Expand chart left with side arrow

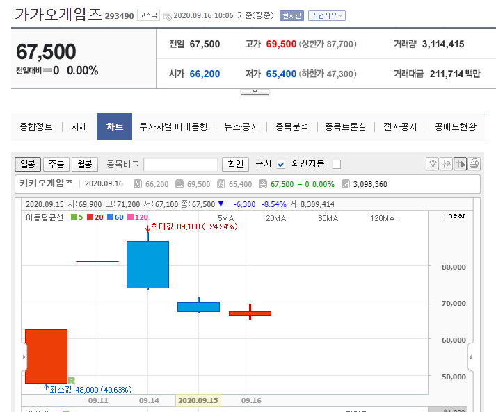click(x=24, y=357)
